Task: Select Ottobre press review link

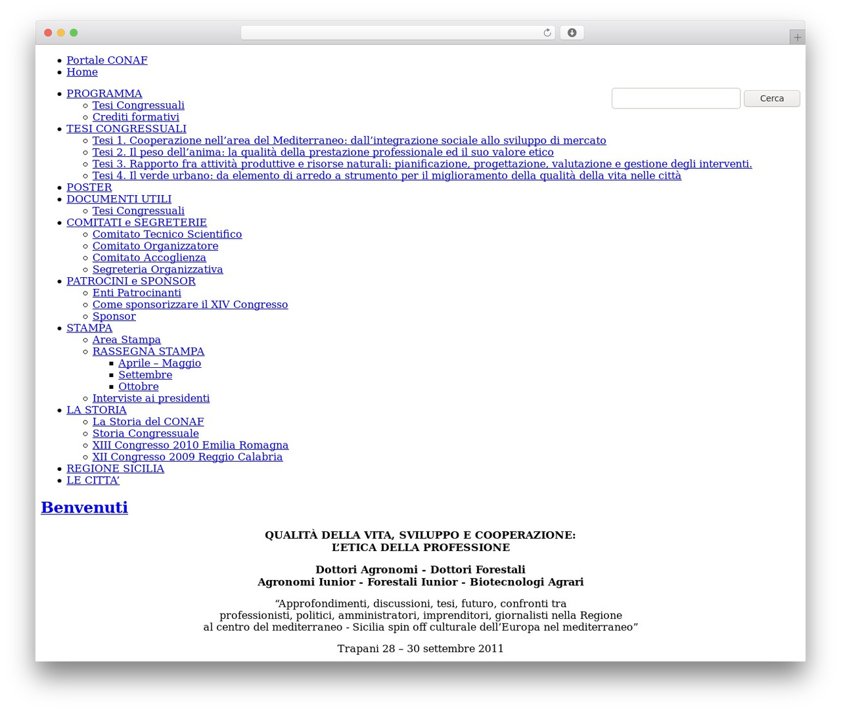Action: tap(139, 387)
